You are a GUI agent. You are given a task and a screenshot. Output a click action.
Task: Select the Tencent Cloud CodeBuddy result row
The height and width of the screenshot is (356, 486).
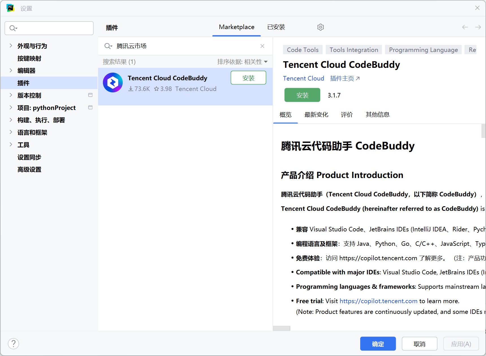[x=185, y=86]
